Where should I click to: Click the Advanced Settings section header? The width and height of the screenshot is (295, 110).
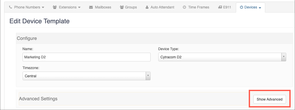tap(38, 99)
